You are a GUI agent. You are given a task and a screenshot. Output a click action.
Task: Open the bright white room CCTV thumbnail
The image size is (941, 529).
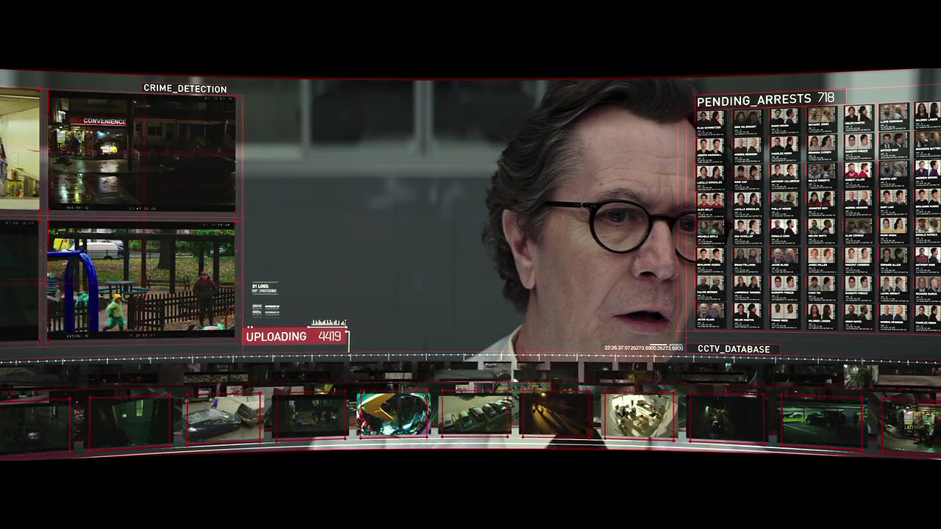tap(640, 415)
